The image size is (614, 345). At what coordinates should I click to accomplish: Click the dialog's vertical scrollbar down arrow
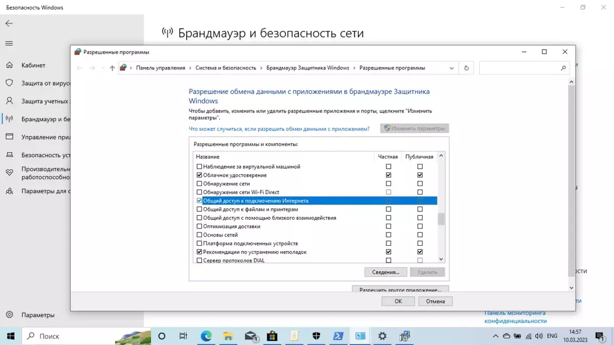571,288
